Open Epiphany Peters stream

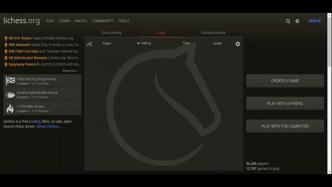[x=45, y=64]
